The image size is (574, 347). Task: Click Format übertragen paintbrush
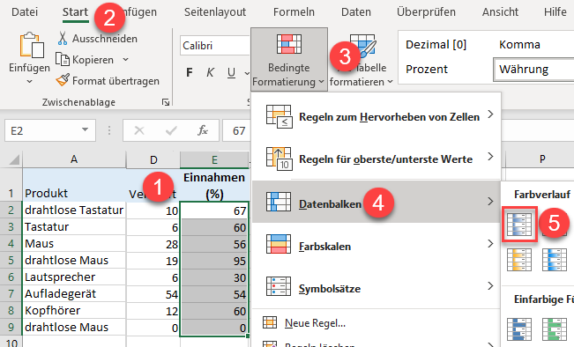pyautogui.click(x=108, y=81)
